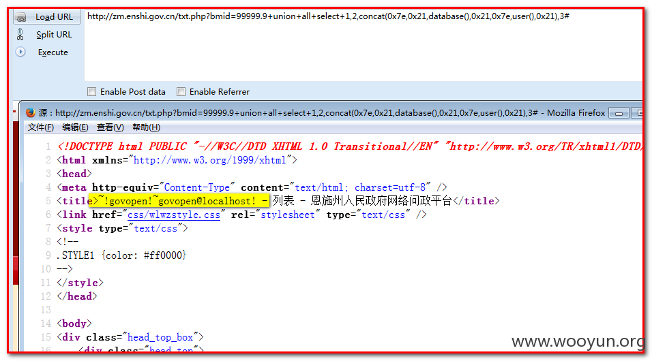The width and height of the screenshot is (652, 361).
Task: Click the <style type="text/css"> line
Action: click(122, 228)
